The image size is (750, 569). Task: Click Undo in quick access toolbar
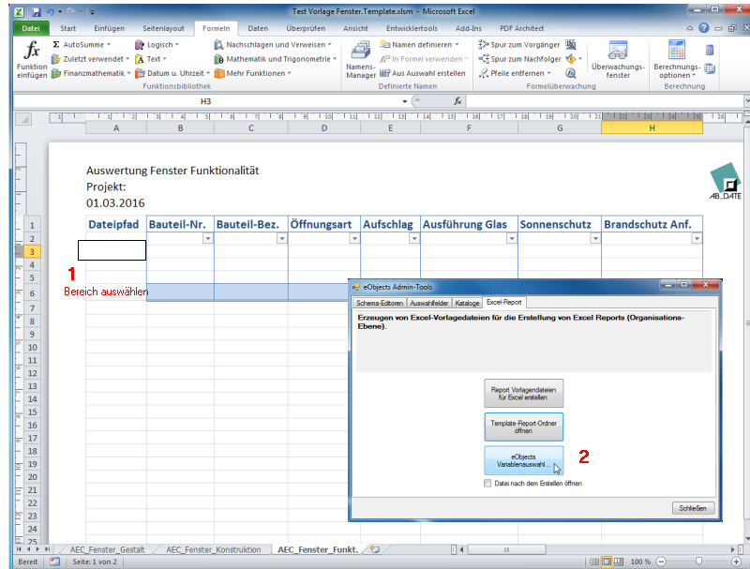pyautogui.click(x=51, y=11)
